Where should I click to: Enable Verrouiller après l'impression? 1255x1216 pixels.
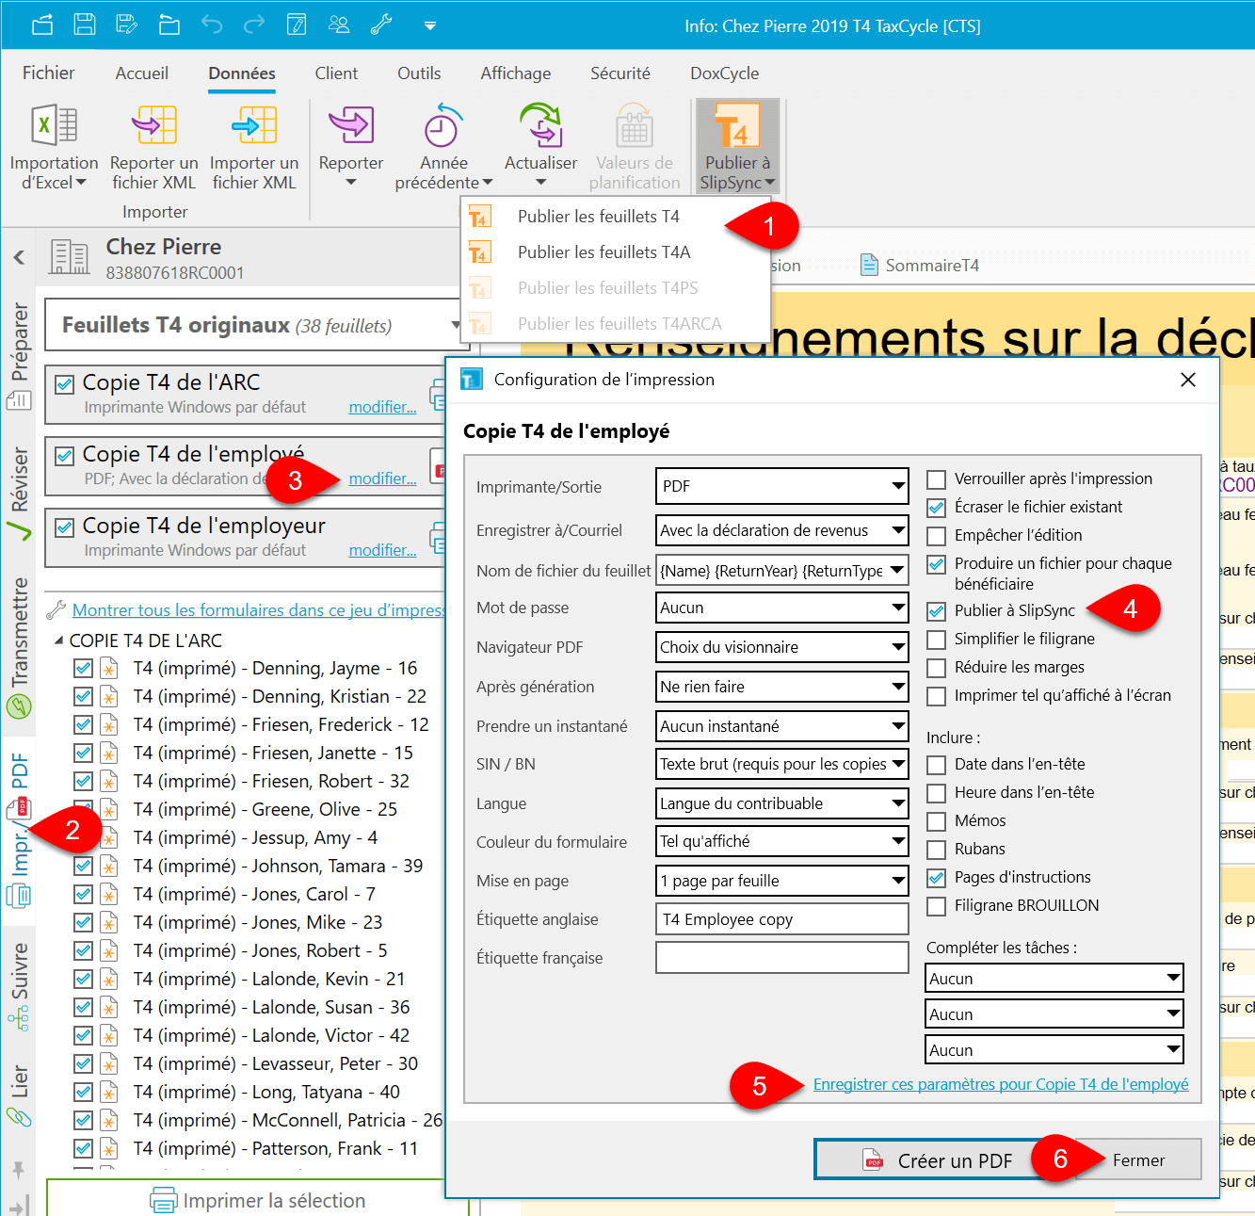tap(937, 479)
